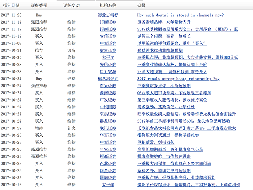Viewport: 253px width, 190px height.
Task: Open report 三季度业绩确认积极,价值认知上台阶
Action: point(172,65)
